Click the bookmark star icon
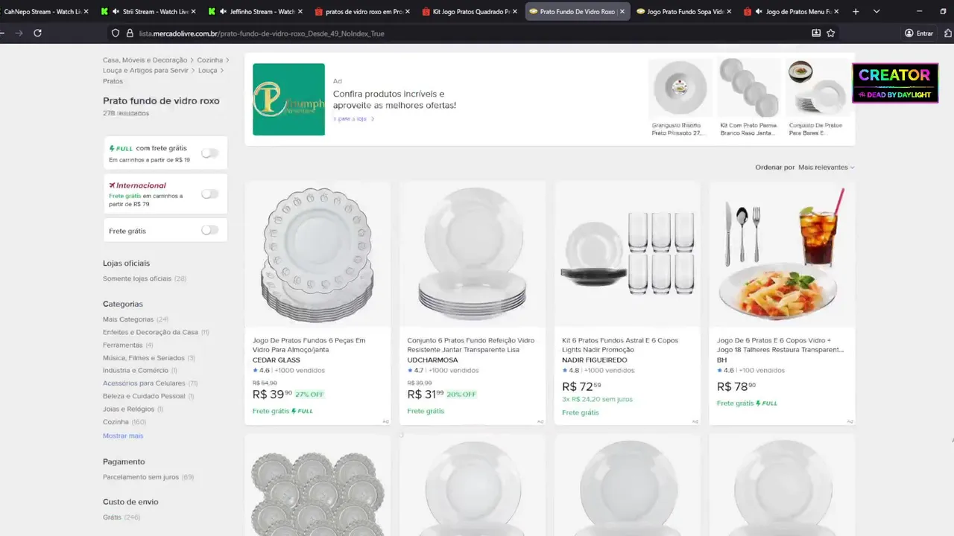Screen dimensions: 954x536 [x=831, y=33]
